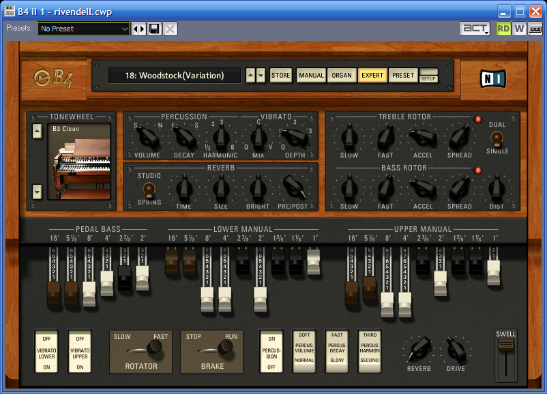This screenshot has height=394, width=547.
Task: Click the B4 logo emblem
Action: click(53, 78)
